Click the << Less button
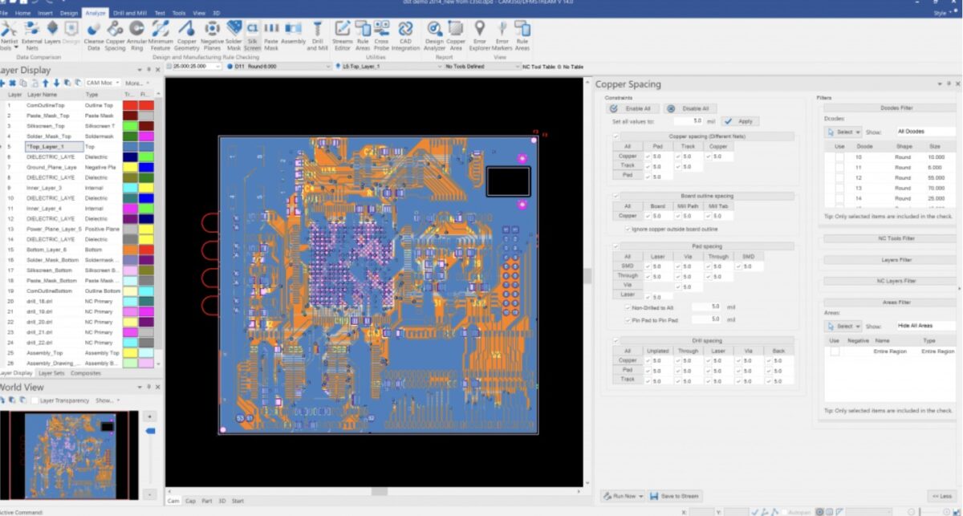The image size is (963, 516). coord(941,496)
